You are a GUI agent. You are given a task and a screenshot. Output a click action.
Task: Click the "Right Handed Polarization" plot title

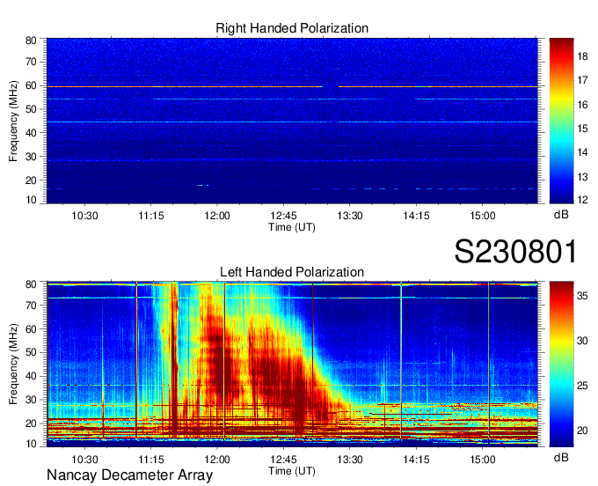292,28
